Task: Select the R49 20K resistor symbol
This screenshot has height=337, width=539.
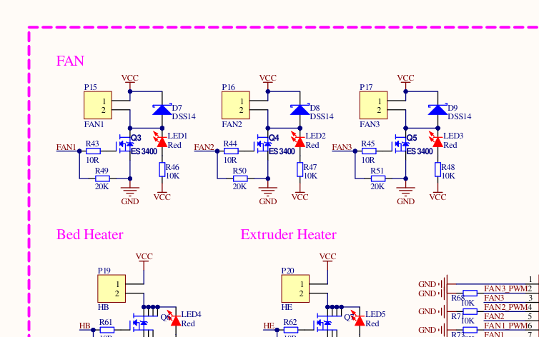Action: [x=102, y=178]
